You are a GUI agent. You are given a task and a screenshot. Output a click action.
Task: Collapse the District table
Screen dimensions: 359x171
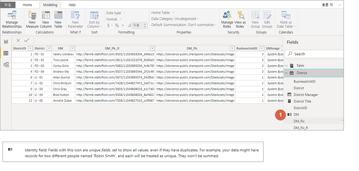click(286, 73)
